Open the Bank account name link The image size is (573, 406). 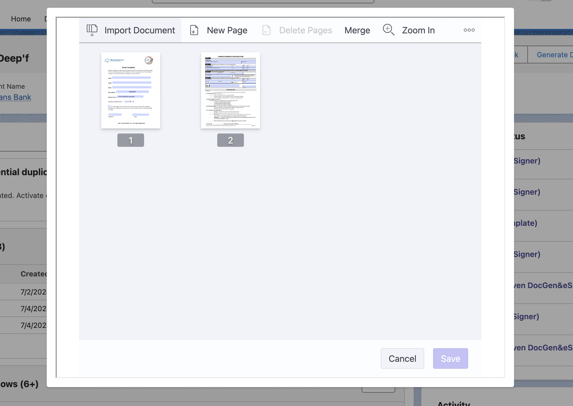(x=16, y=97)
